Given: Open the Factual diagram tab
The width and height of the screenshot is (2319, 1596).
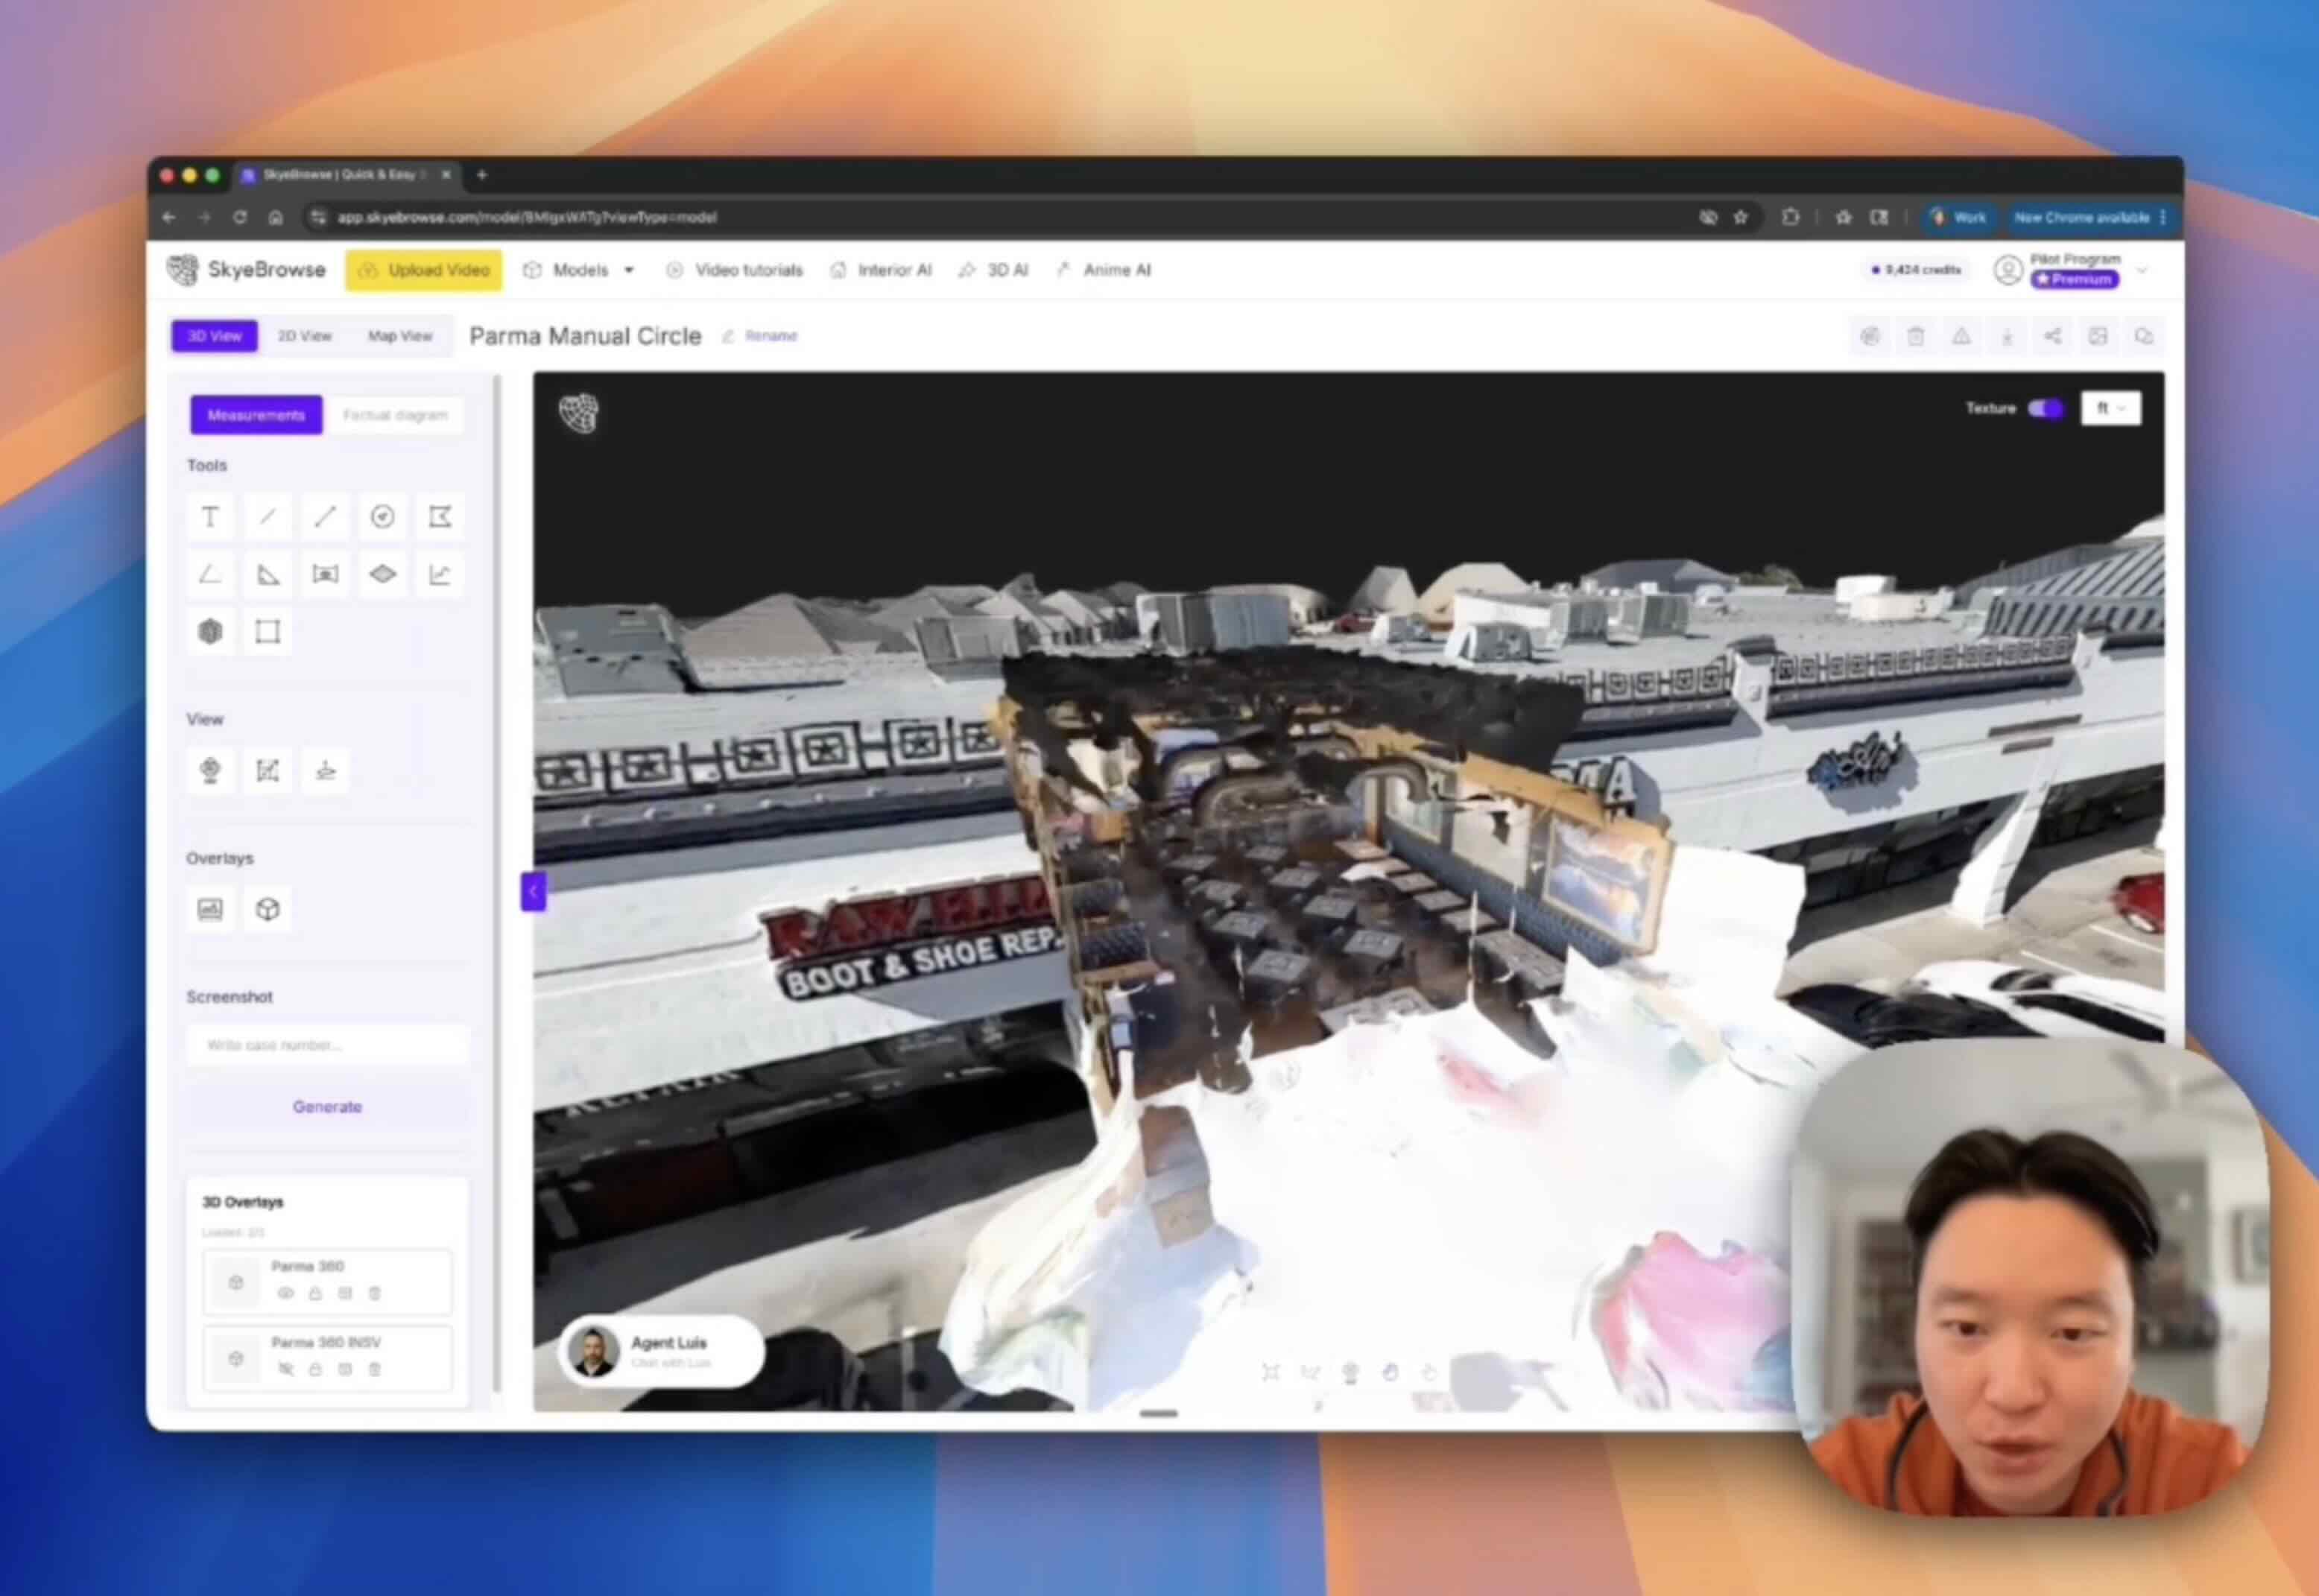Looking at the screenshot, I should click(x=395, y=415).
